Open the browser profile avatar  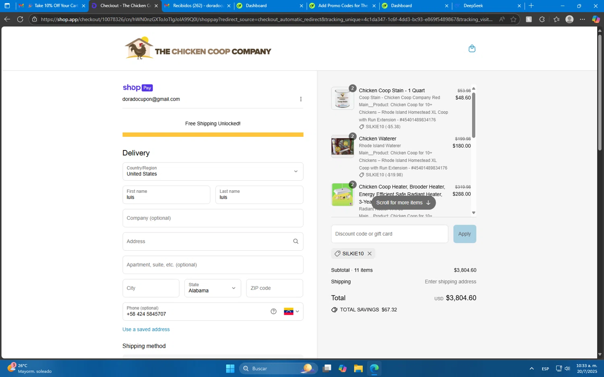569,19
